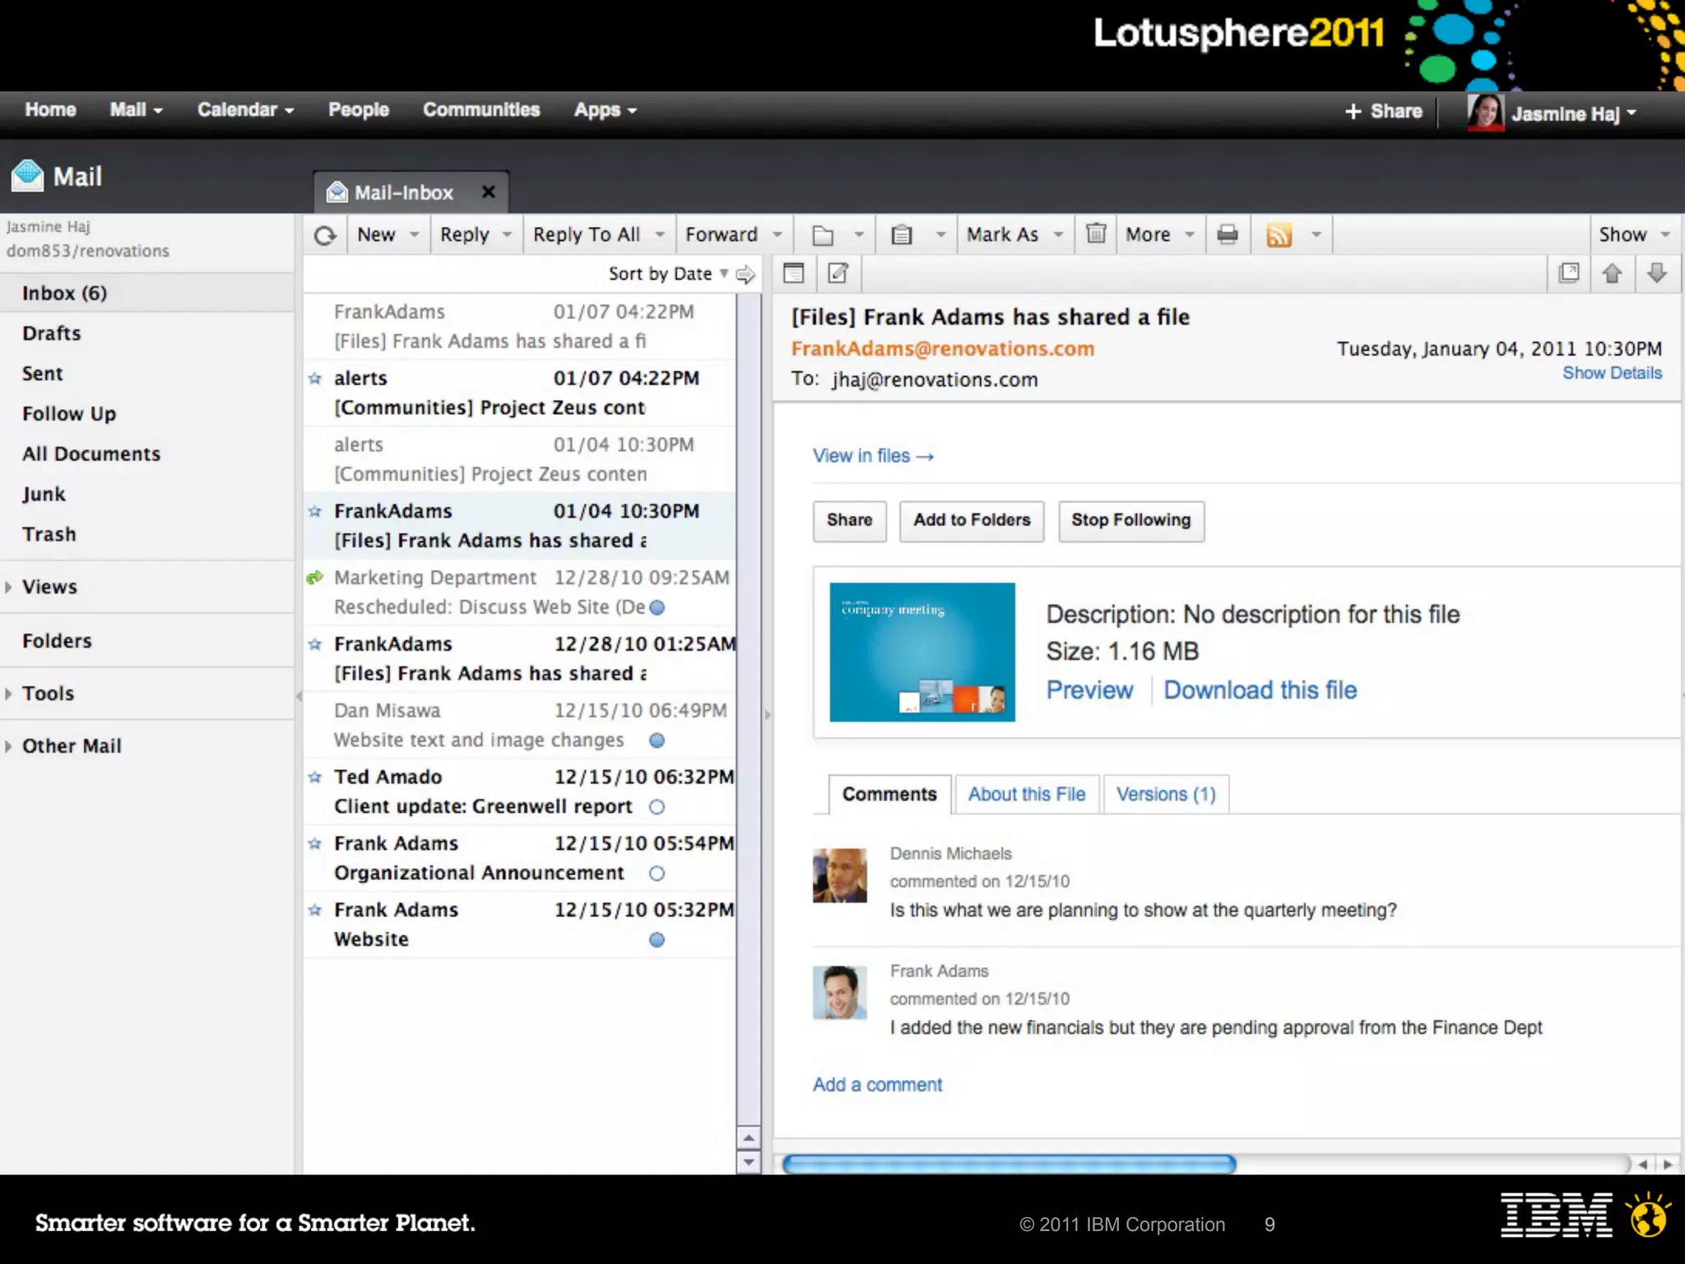Toggle circle marker on Organizational Announcement message
The height and width of the screenshot is (1264, 1685).
point(657,874)
